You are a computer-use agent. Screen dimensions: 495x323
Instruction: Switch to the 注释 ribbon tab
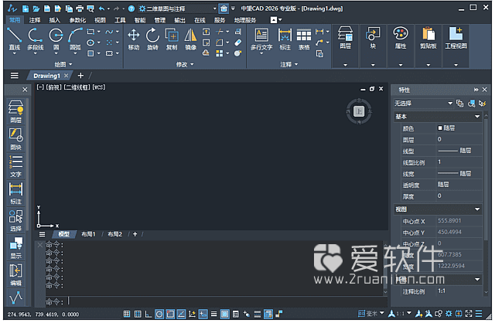(35, 20)
